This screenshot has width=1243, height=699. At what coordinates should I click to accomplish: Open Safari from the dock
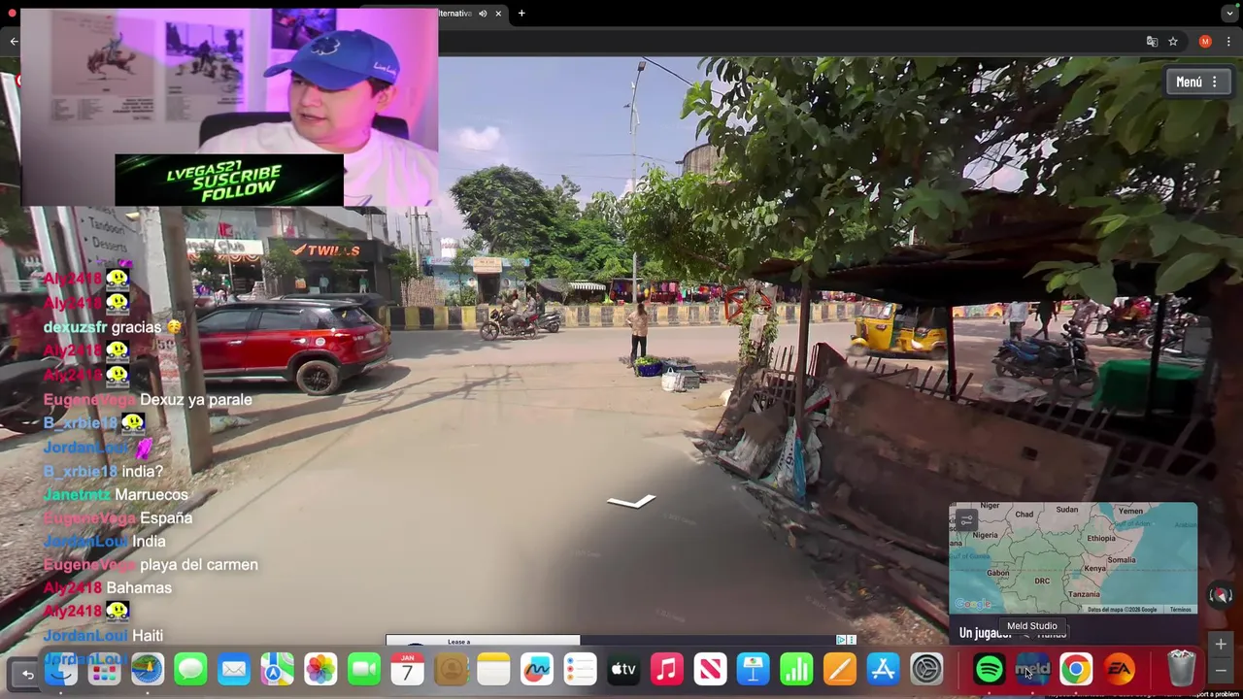coord(148,670)
